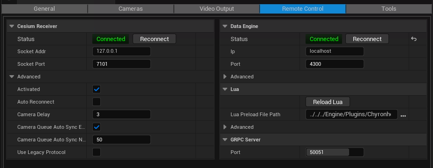The height and width of the screenshot is (168, 433).
Task: Toggle Camera Queue Auto Sync Enabled checkbox
Action: 97,127
